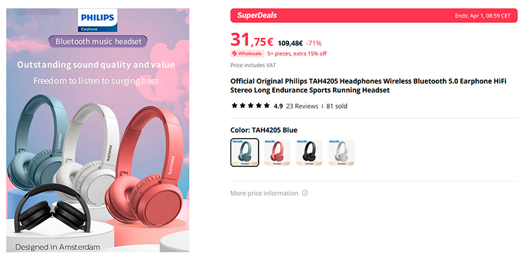Click the five-star rating icons
This screenshot has width=521, height=256.
[x=251, y=106]
